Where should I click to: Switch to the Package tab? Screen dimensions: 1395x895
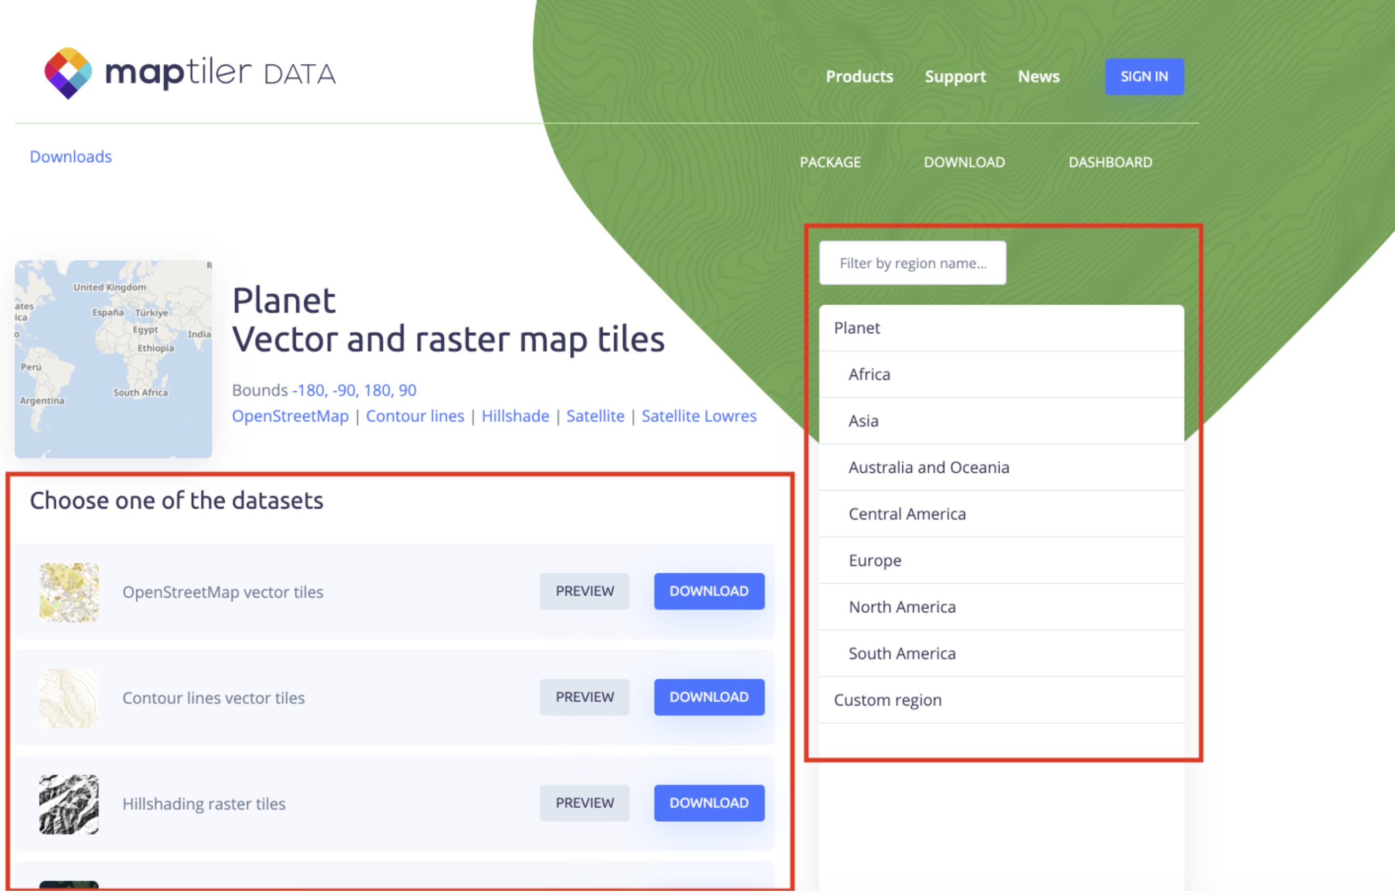829,162
